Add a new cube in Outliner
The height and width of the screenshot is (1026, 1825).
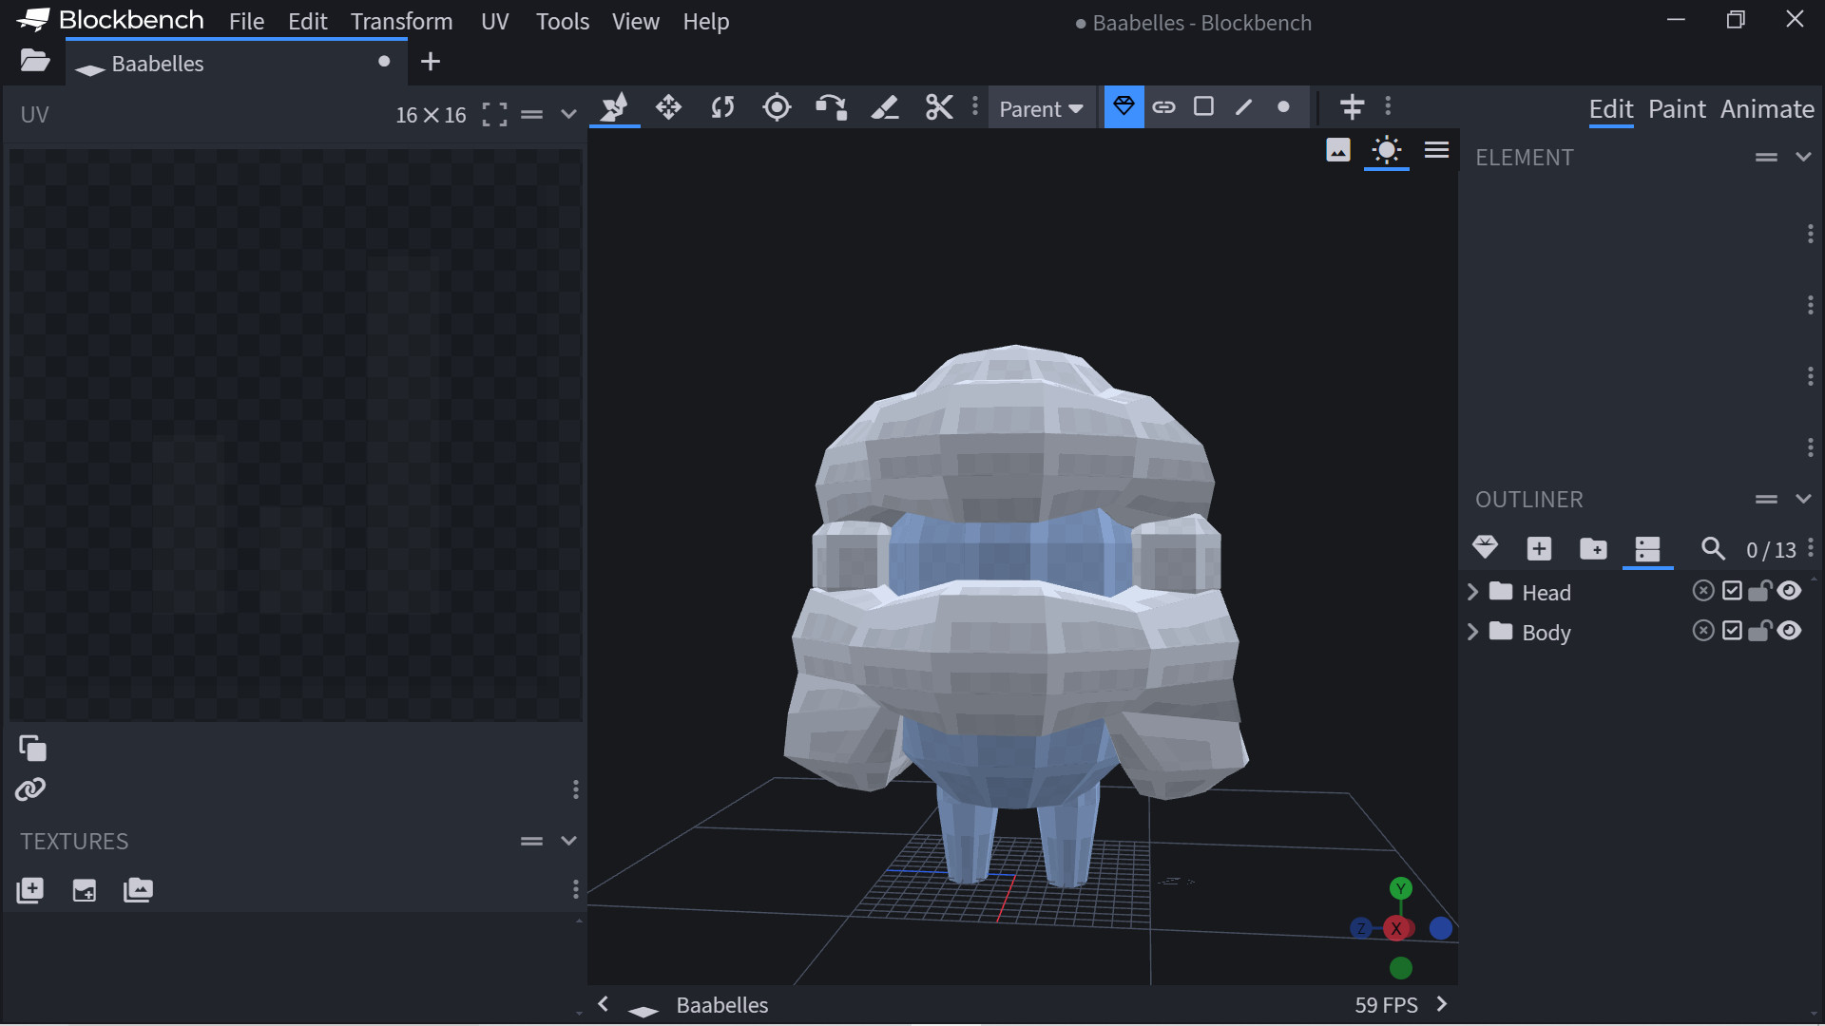click(1539, 548)
